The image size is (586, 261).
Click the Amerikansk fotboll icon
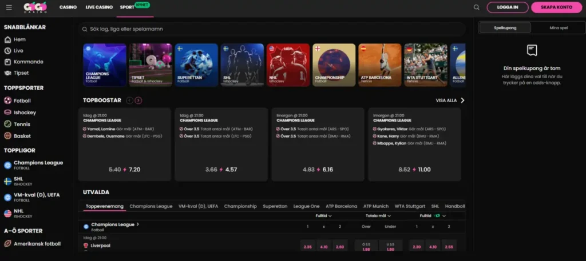tap(7, 244)
